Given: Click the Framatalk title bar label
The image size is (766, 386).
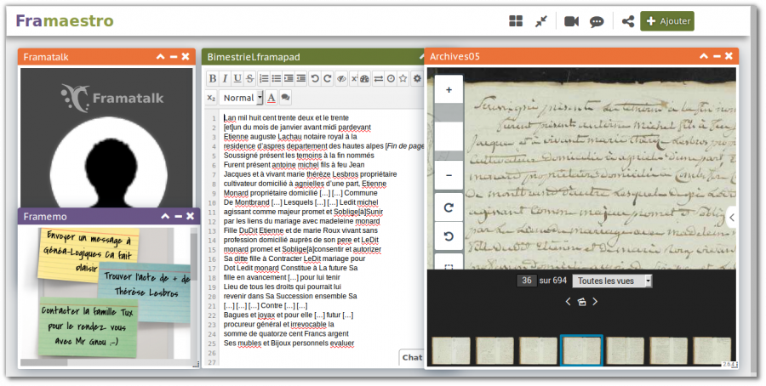Looking at the screenshot, I should 46,57.
